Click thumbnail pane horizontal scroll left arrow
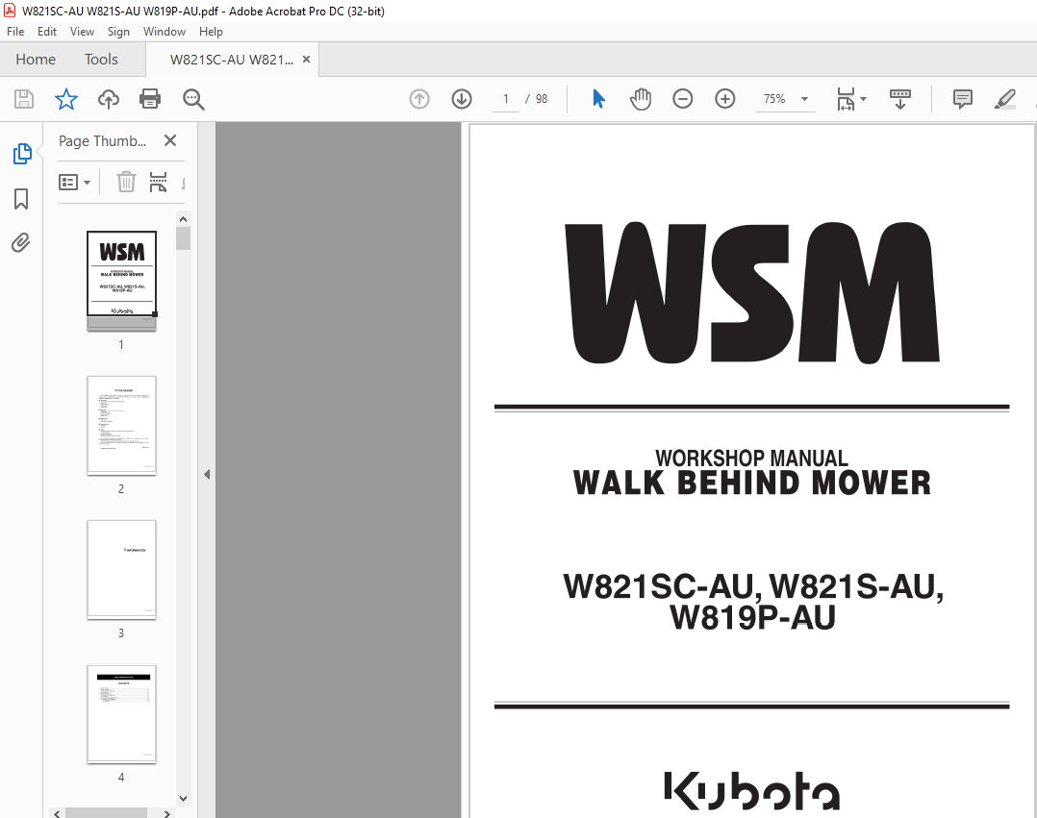 57,814
